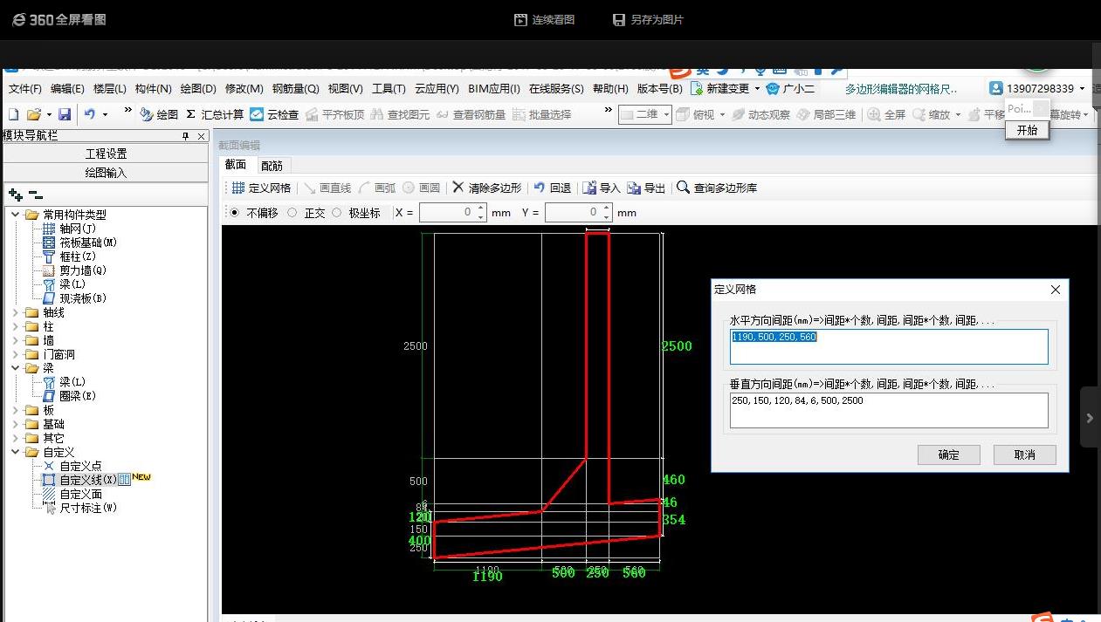
Task: Collapse the 自定义 tree node
Action: point(17,452)
